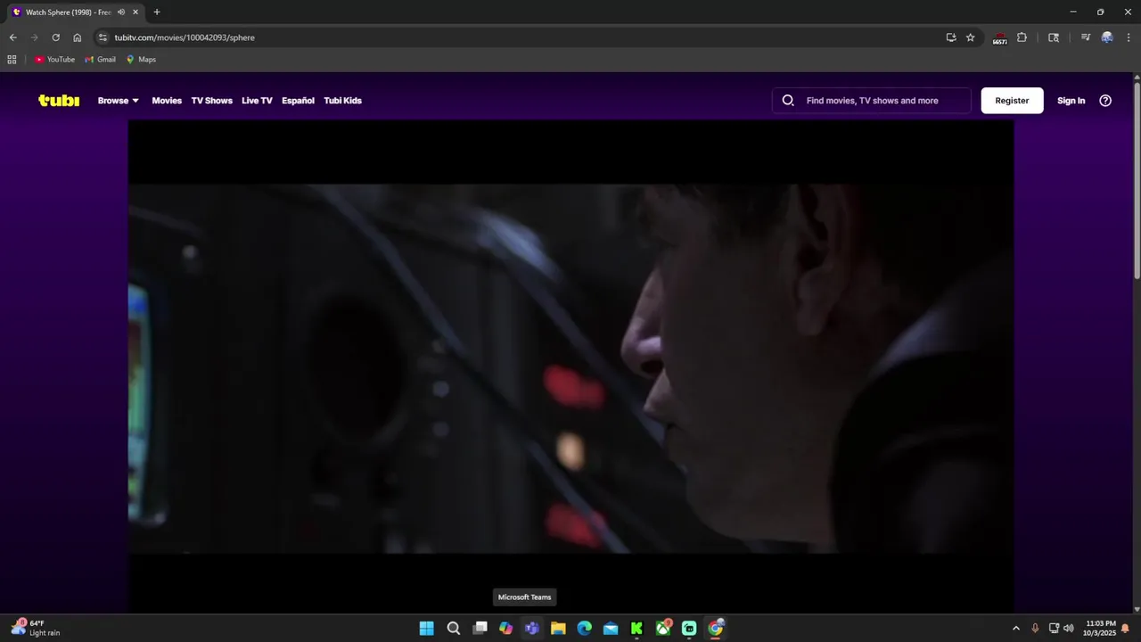The width and height of the screenshot is (1141, 642).
Task: Click the Tubi logo
Action: pyautogui.click(x=59, y=101)
